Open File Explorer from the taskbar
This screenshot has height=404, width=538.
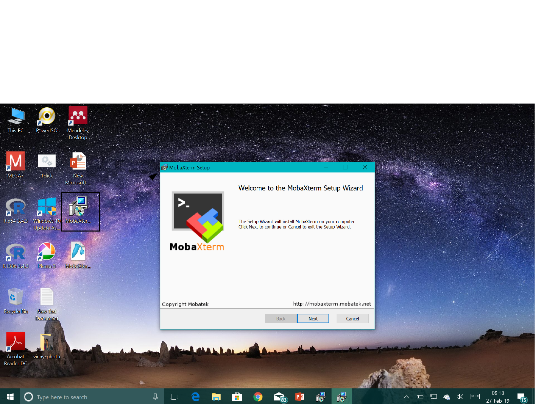tap(216, 397)
